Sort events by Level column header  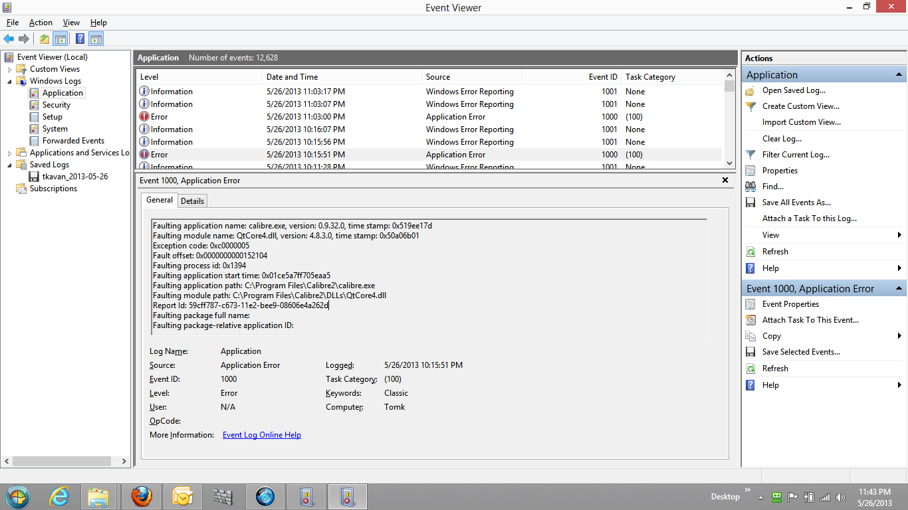point(199,77)
